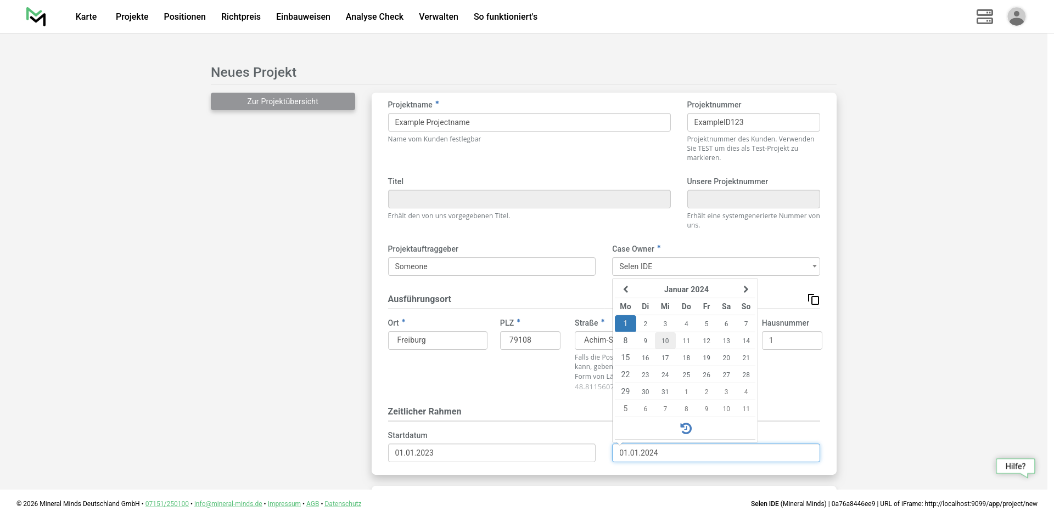1054x517 pixels.
Task: Click the Mineral Minds logo icon
Action: click(x=36, y=16)
